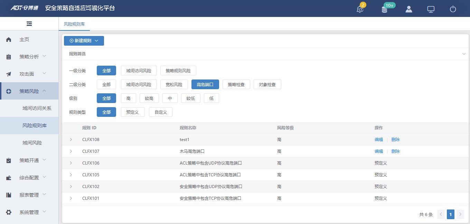Open the 新建规则 dropdown button

tap(84, 41)
